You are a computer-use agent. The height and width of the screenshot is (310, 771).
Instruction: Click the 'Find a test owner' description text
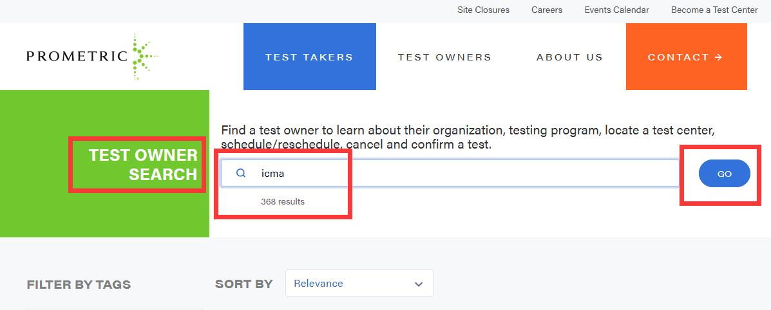point(468,137)
